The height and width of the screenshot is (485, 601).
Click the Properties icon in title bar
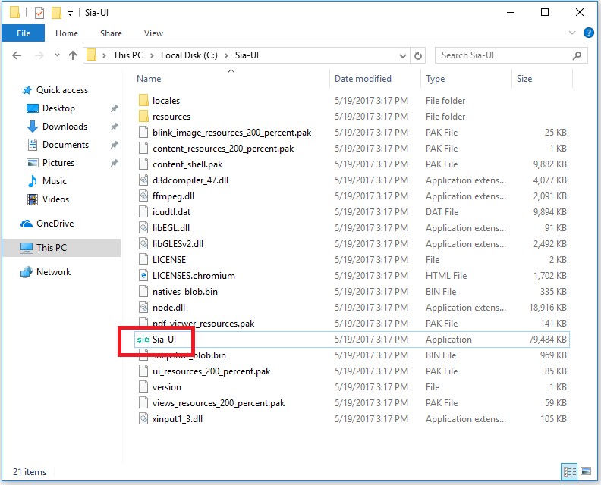(39, 13)
